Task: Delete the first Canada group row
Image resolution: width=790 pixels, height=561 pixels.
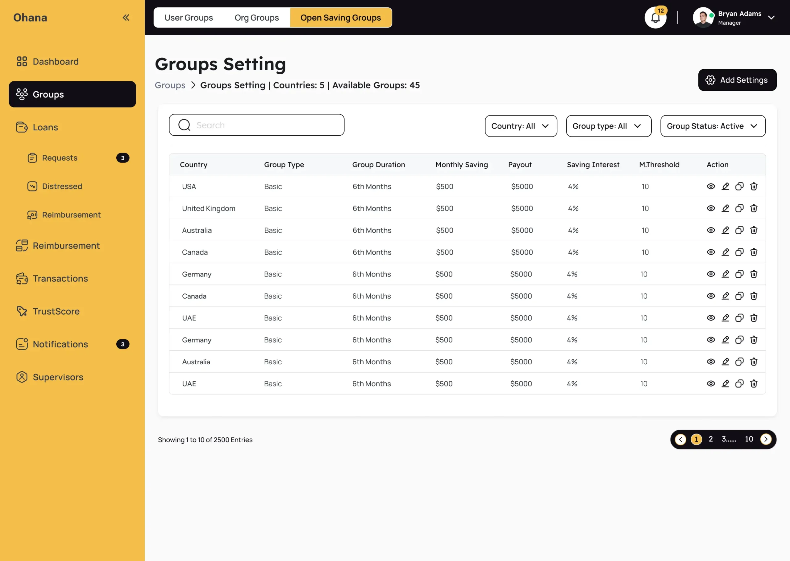Action: tap(754, 252)
